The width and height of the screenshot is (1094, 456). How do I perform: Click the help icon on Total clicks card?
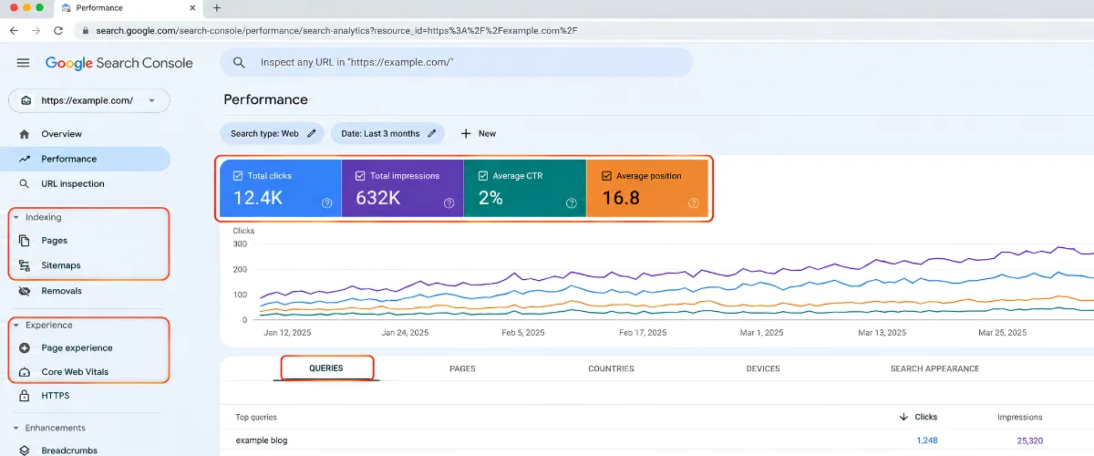[326, 203]
